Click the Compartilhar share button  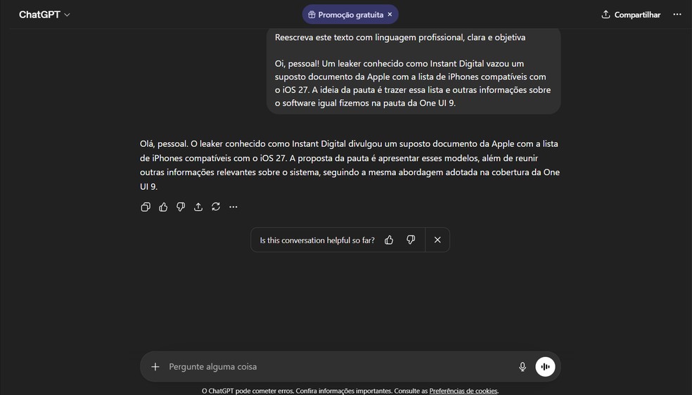pyautogui.click(x=631, y=15)
